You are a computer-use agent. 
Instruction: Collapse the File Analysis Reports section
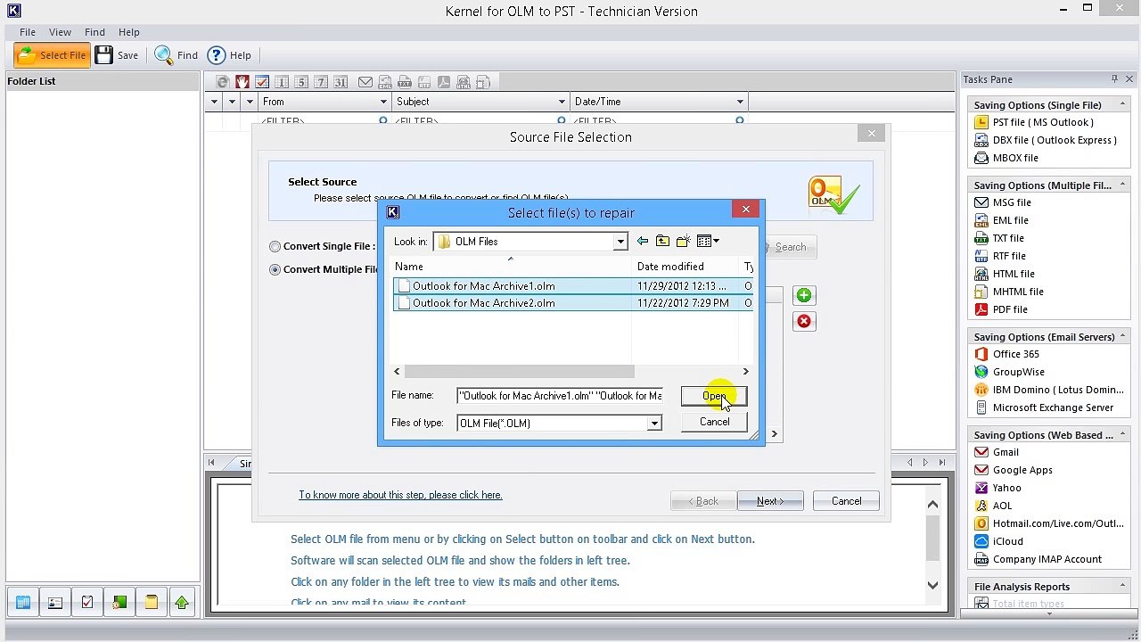(x=1122, y=586)
